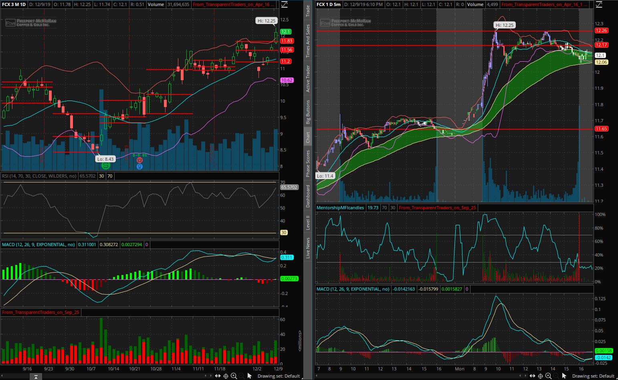Select the Big Buttons sidebar tab
The width and height of the screenshot is (618, 380).
308,111
